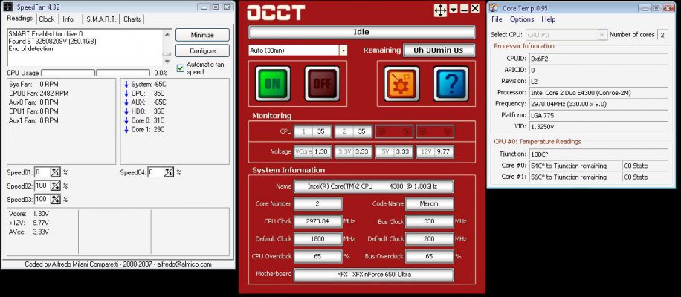Switch to the Clock tab in SpeedFan

tap(47, 19)
